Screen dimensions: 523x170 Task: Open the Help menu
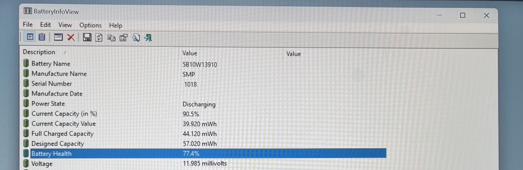[x=116, y=25]
